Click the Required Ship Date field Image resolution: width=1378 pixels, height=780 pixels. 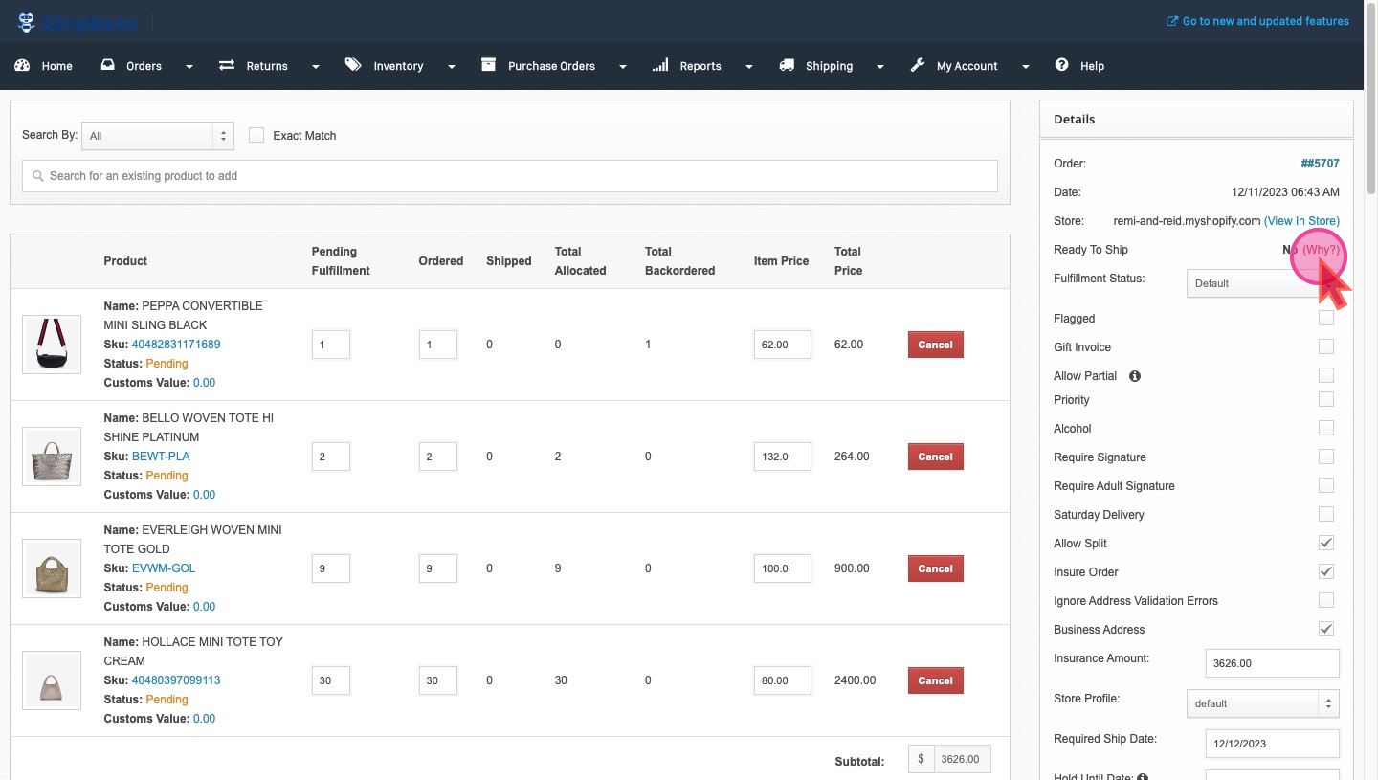[1272, 744]
